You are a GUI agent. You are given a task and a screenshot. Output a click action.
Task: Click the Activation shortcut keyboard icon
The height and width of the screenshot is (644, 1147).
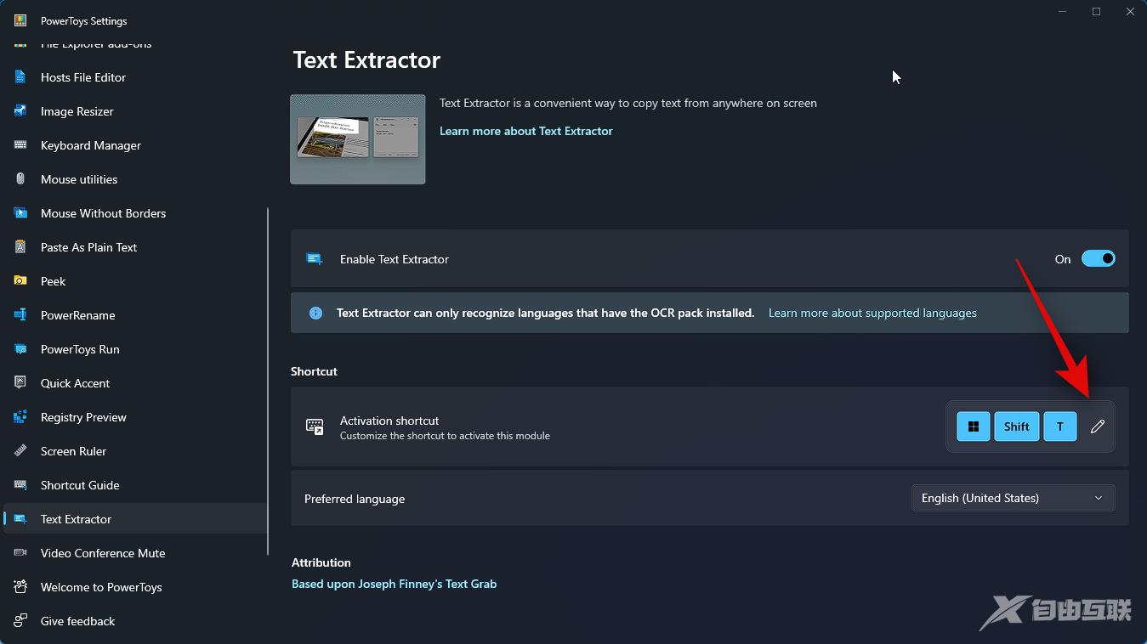coord(315,427)
